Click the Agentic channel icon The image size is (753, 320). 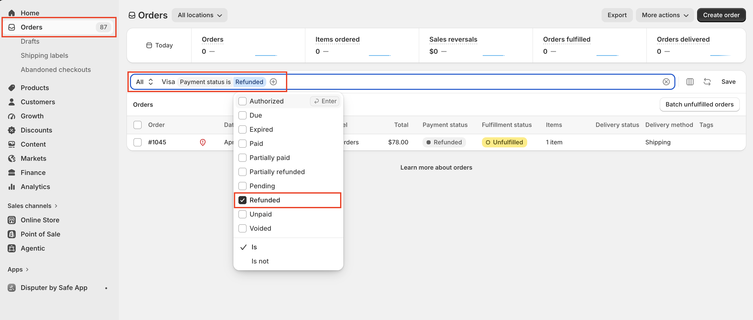12,248
